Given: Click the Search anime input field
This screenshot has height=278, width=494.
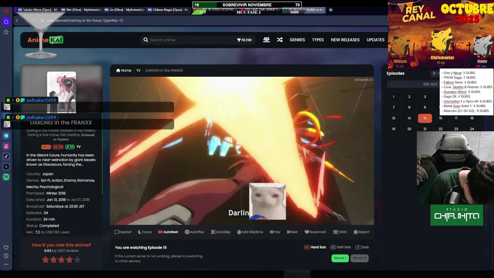Looking at the screenshot, I should tap(189, 40).
